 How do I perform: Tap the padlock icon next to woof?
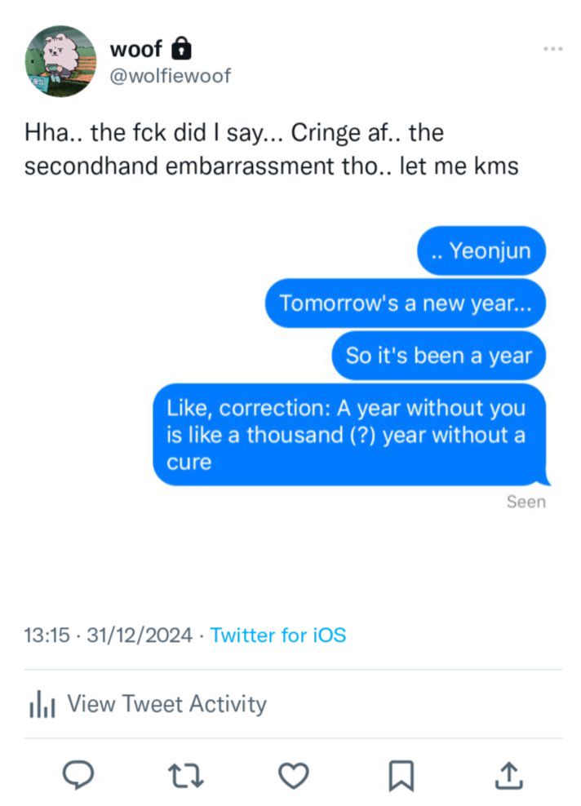(180, 48)
